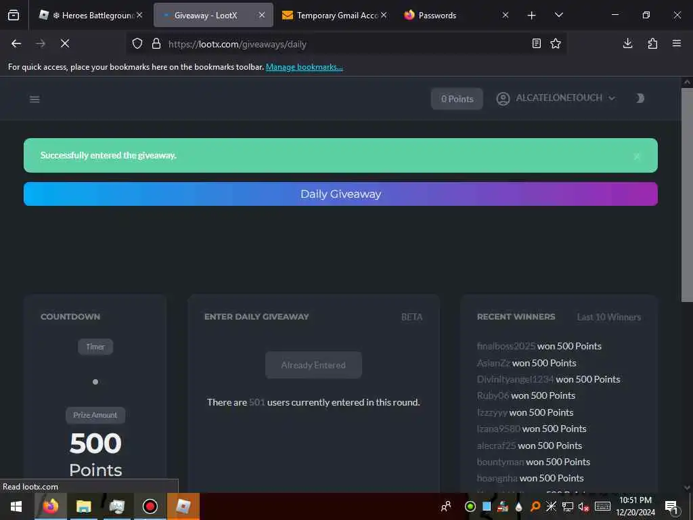The width and height of the screenshot is (693, 520).
Task: Open the People icon in taskbar
Action: tap(446, 506)
